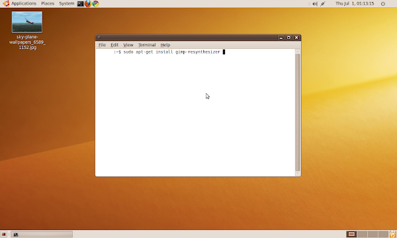Viewport: 397px width, 238px height.
Task: Open the terminal Edit menu
Action: (x=114, y=45)
